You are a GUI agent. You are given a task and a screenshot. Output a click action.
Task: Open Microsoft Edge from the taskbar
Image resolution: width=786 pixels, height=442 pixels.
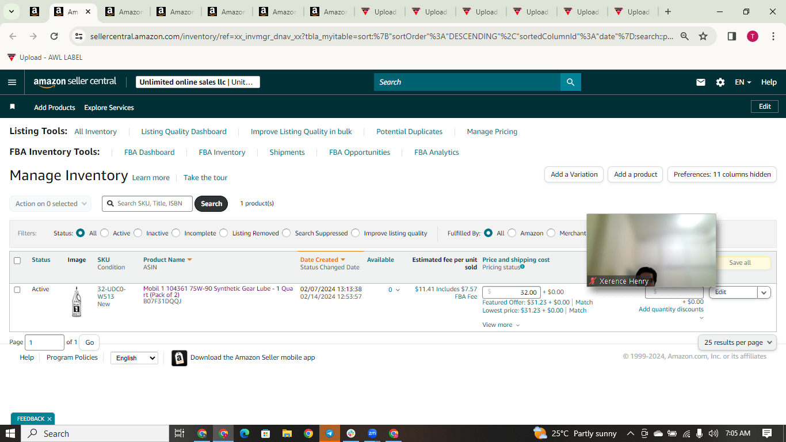pyautogui.click(x=244, y=433)
